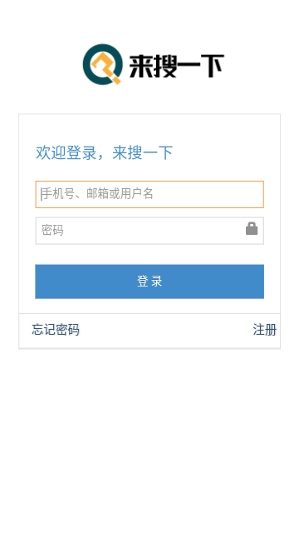
Task: Start account signup via 注册
Action: tap(264, 330)
